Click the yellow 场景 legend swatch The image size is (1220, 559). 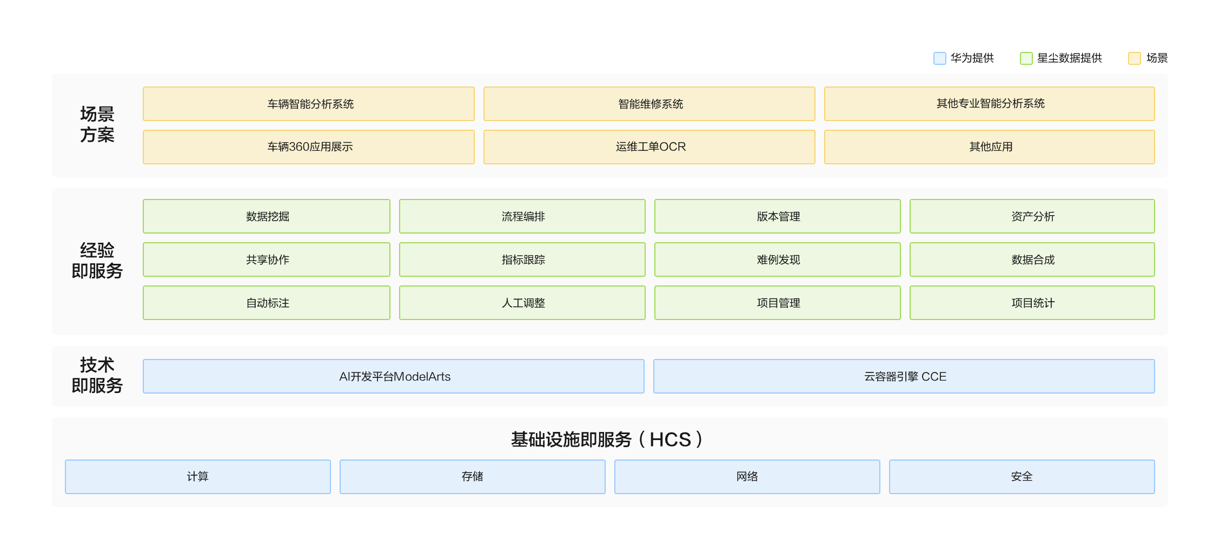point(1134,58)
